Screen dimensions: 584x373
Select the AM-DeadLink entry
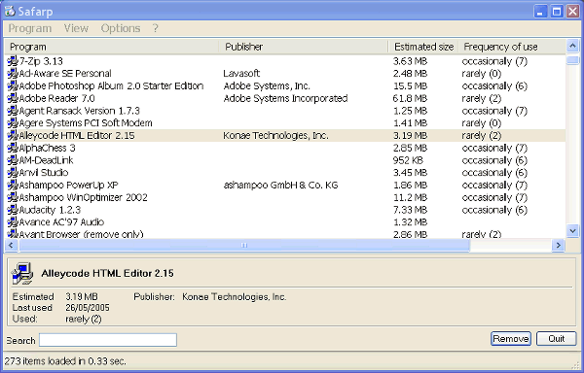(x=46, y=160)
